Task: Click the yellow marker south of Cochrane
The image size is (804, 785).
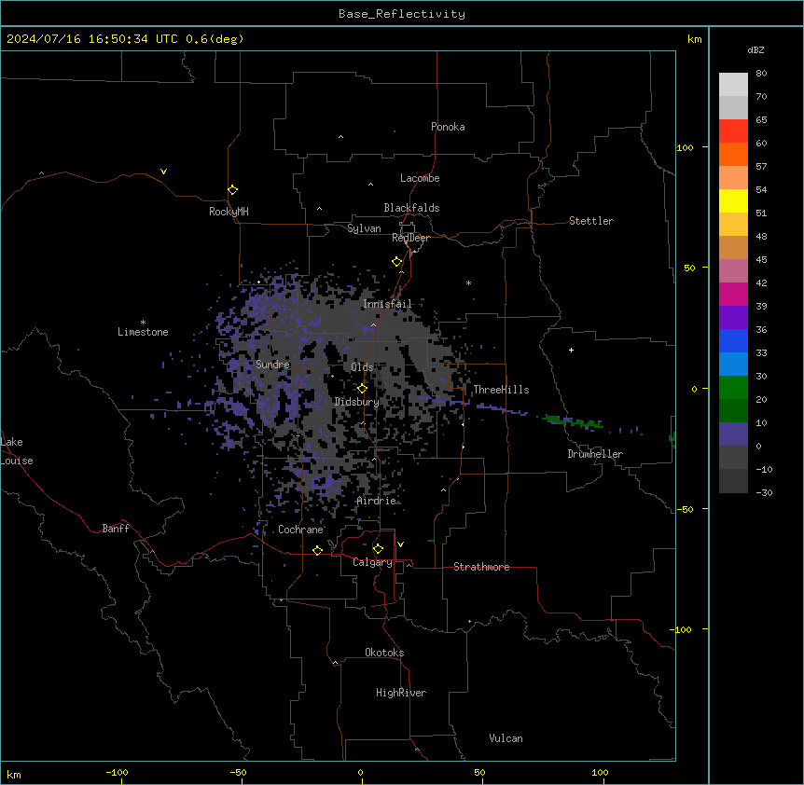Action: point(317,550)
